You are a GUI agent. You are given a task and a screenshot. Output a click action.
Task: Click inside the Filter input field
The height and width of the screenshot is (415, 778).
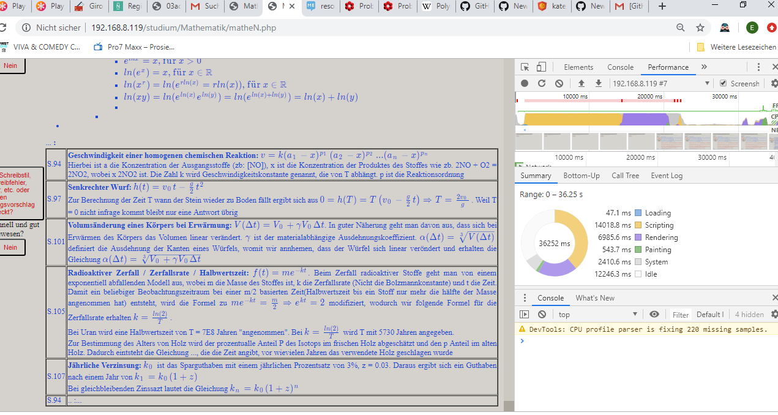[681, 314]
